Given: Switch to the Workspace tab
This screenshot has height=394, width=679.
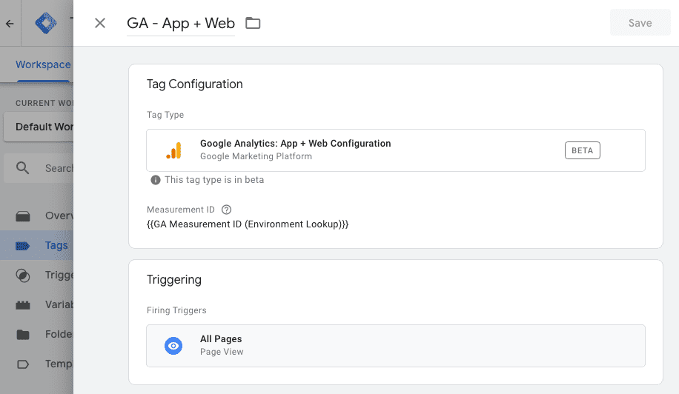Looking at the screenshot, I should pyautogui.click(x=43, y=65).
